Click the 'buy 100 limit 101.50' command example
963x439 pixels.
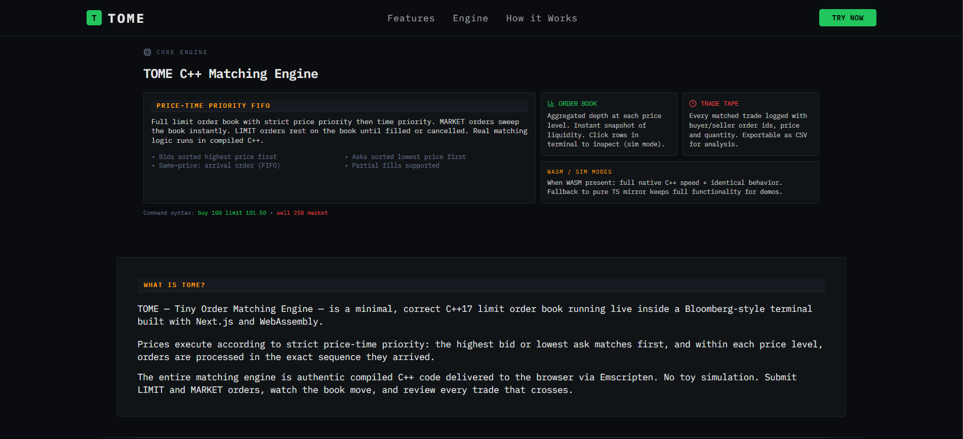(232, 213)
